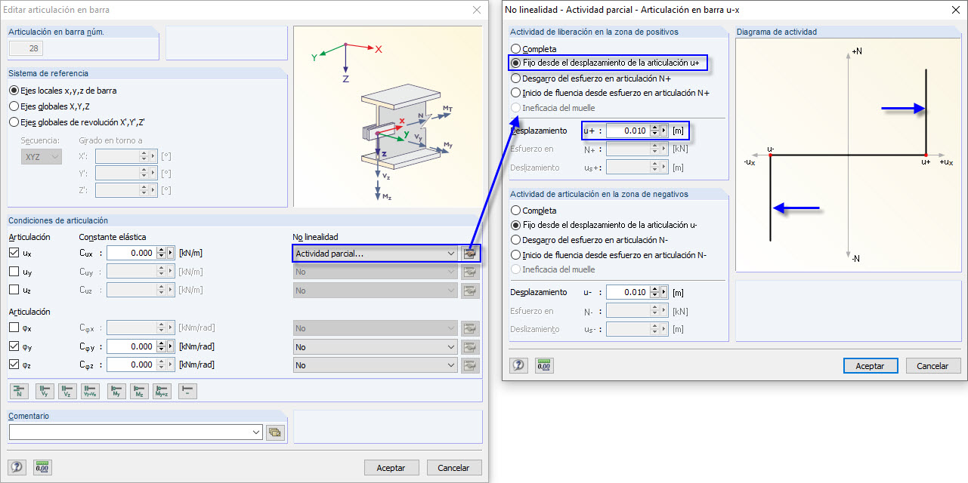Click the Cφy spring constant stepper
The height and width of the screenshot is (483, 968).
[x=161, y=347]
